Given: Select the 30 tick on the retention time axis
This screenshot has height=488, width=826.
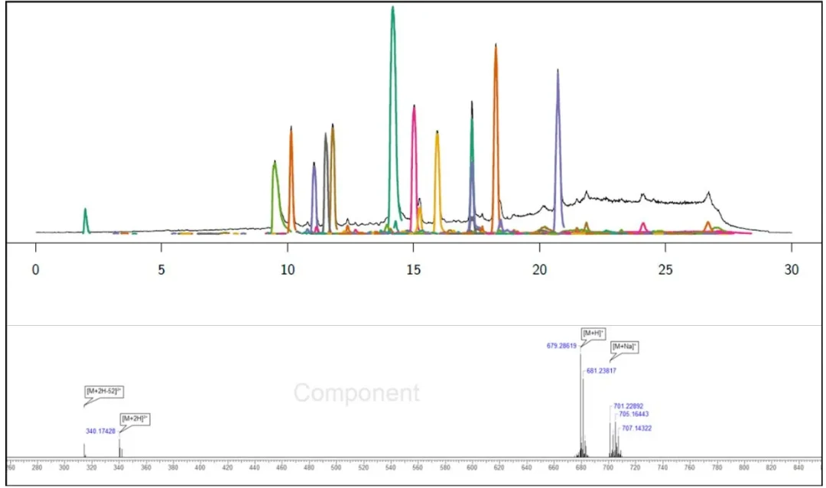Looking at the screenshot, I should click(792, 269).
